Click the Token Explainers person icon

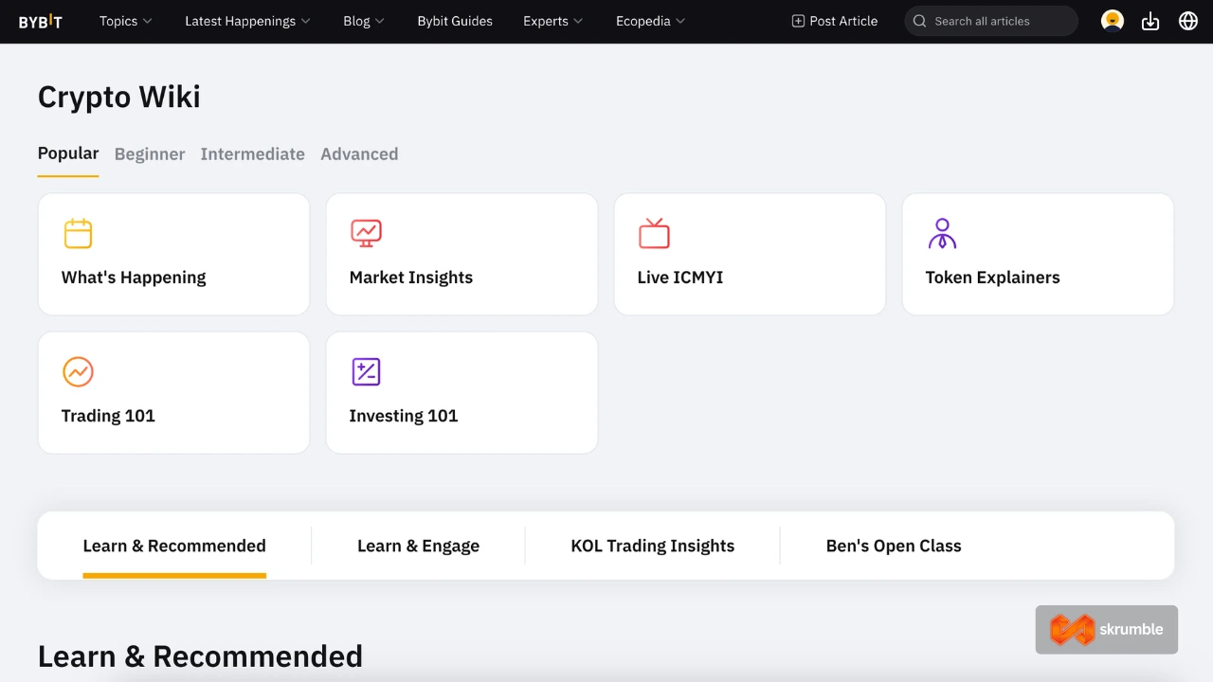942,233
